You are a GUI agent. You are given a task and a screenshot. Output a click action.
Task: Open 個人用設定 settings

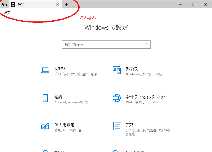[64, 125]
